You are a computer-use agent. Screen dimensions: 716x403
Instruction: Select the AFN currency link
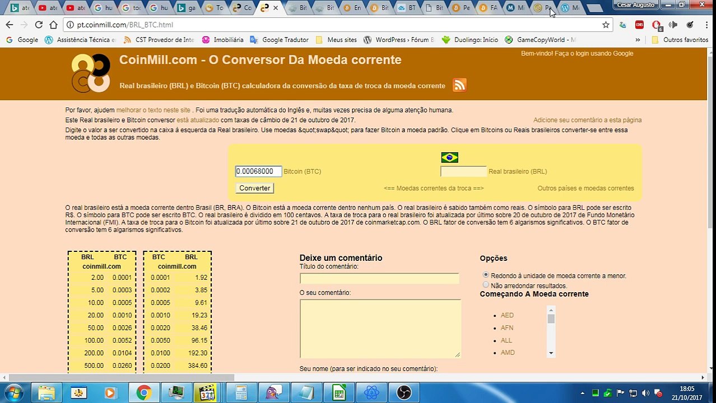507,327
